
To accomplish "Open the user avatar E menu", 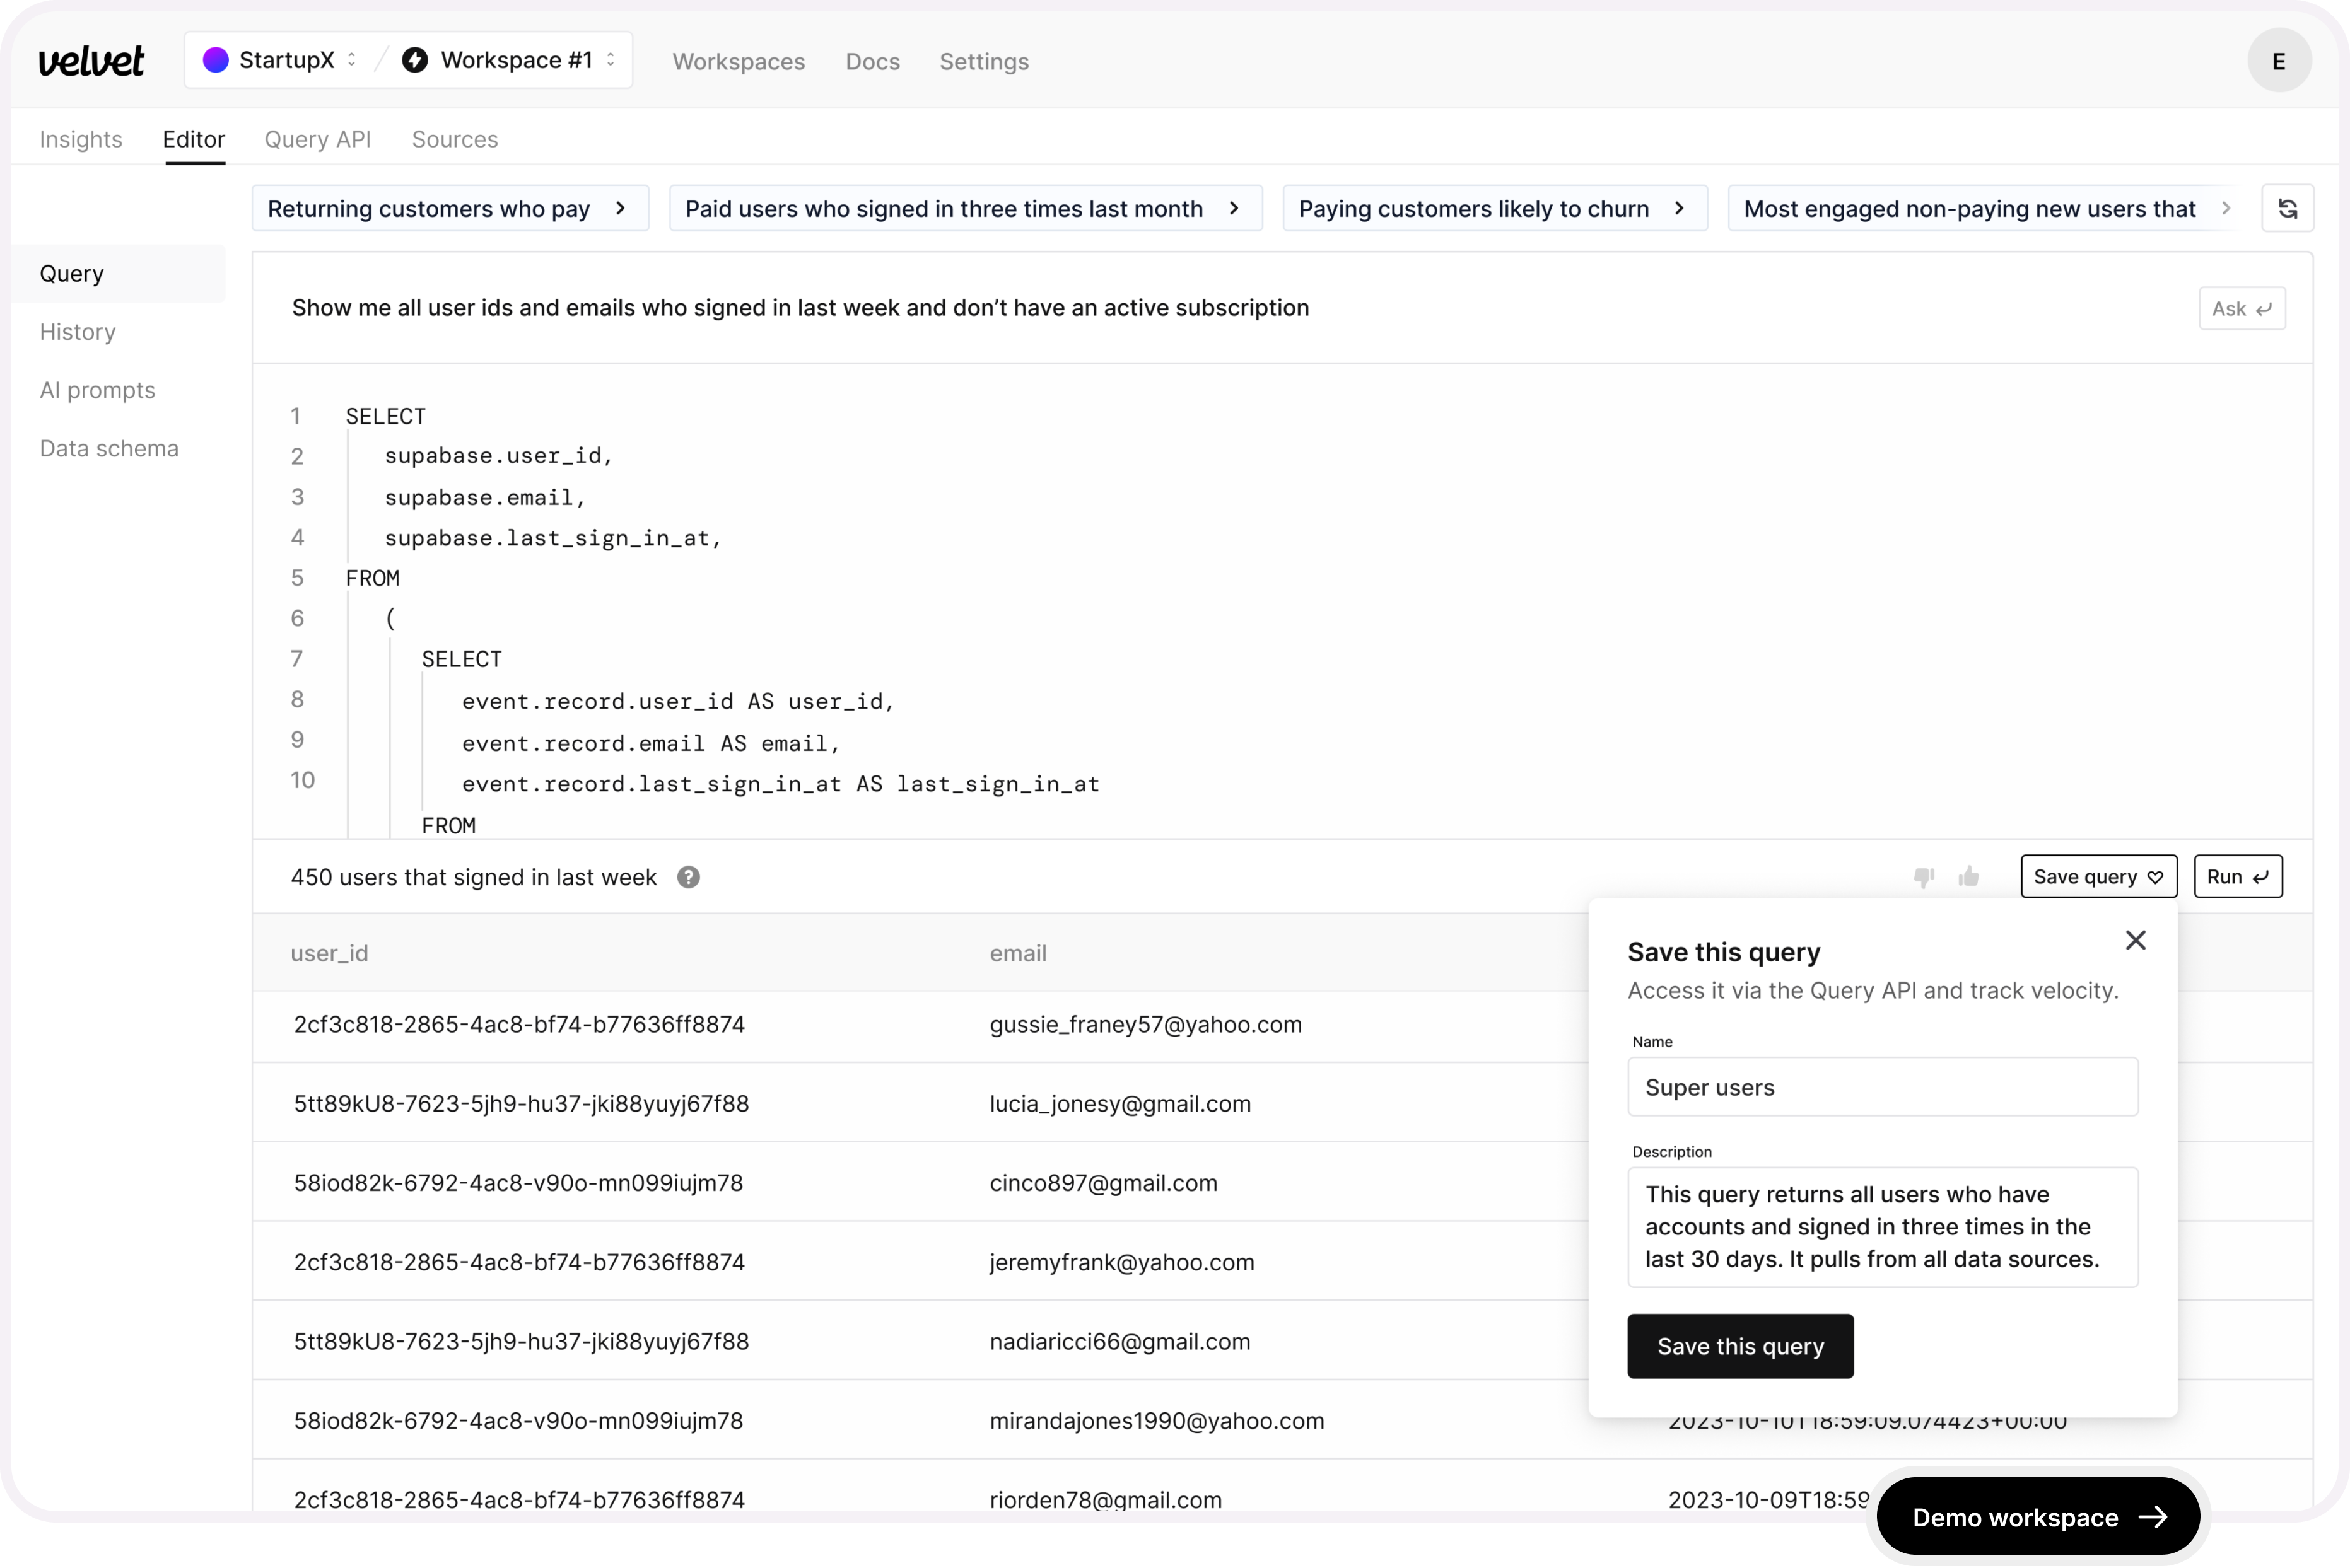I will [2278, 61].
